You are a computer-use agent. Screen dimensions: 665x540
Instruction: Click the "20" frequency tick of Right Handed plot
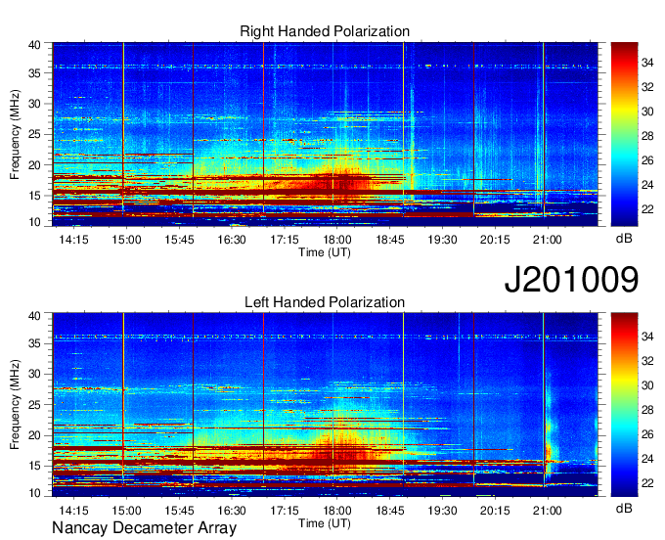pos(34,165)
